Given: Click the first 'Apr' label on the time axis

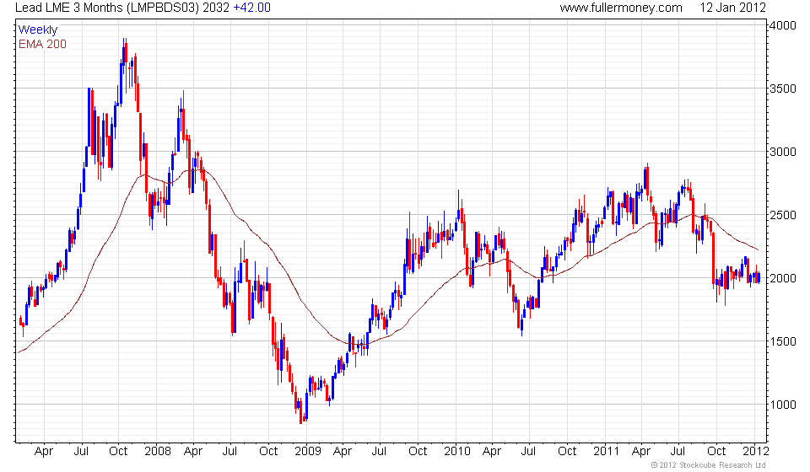Looking at the screenshot, I should click(x=44, y=452).
